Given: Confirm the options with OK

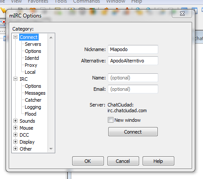Looking at the screenshot, I should [88, 161].
